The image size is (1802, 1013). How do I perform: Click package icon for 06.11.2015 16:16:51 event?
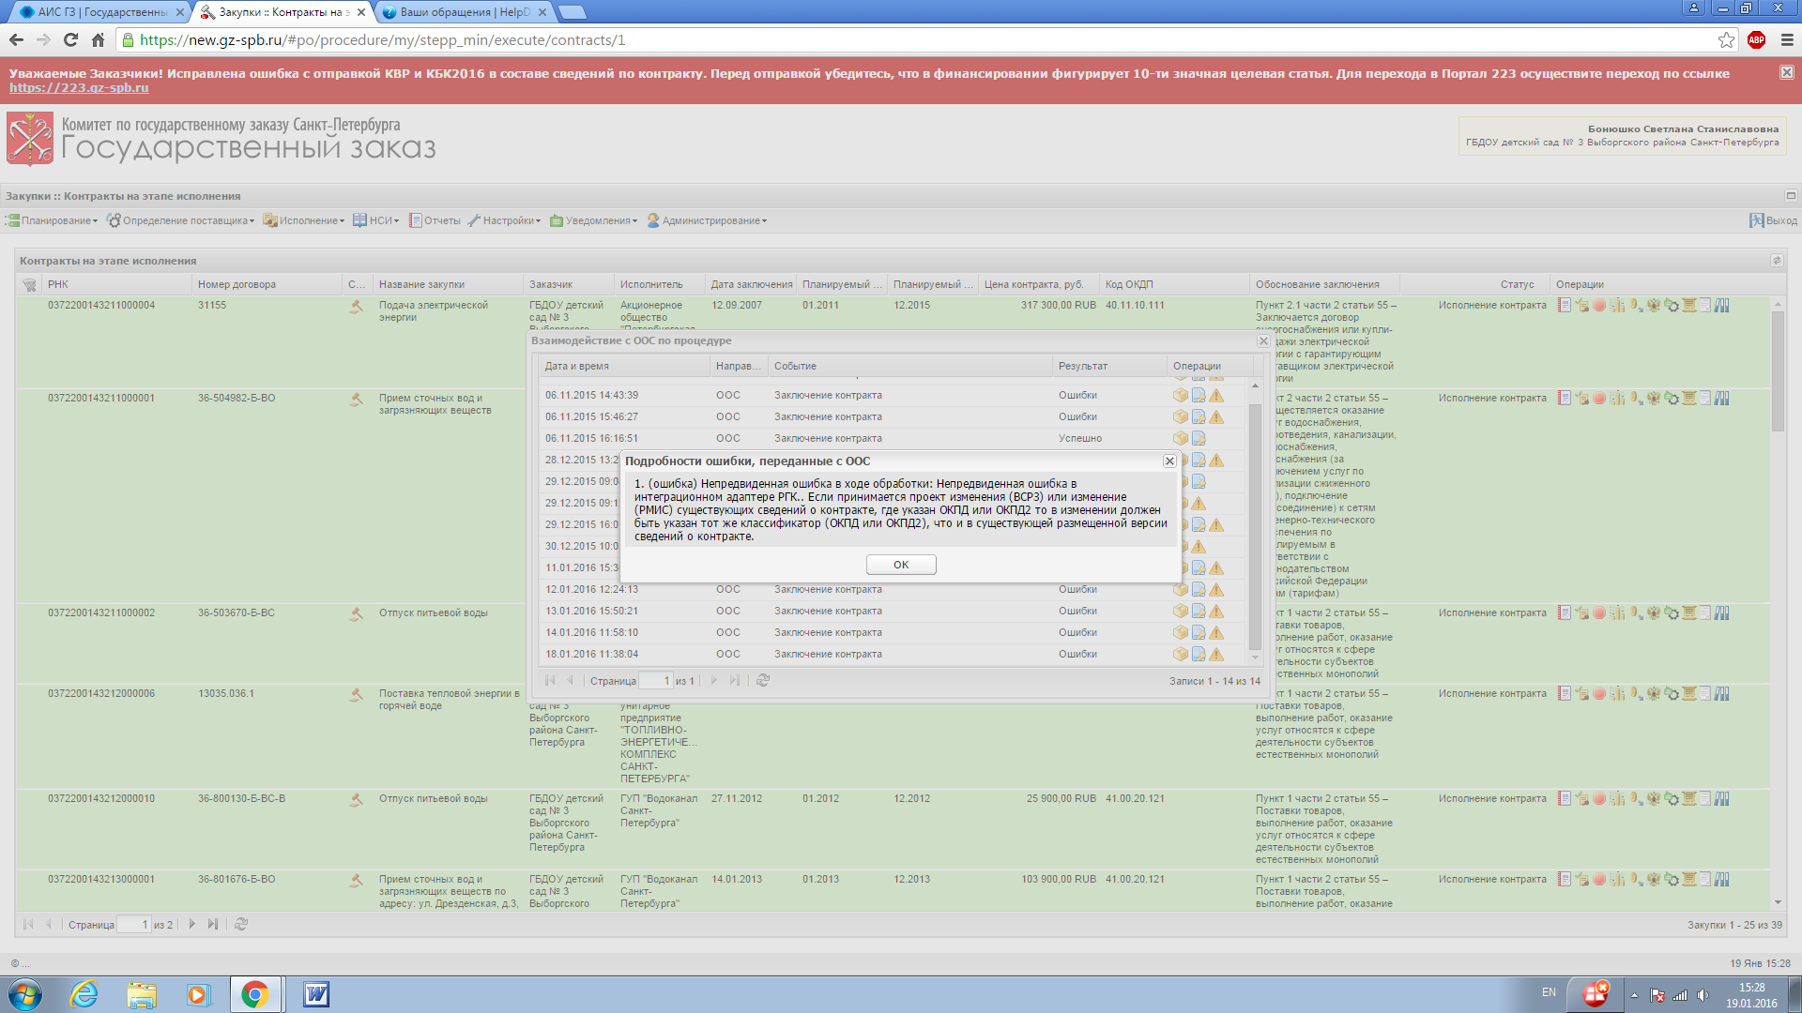pyautogui.click(x=1181, y=439)
